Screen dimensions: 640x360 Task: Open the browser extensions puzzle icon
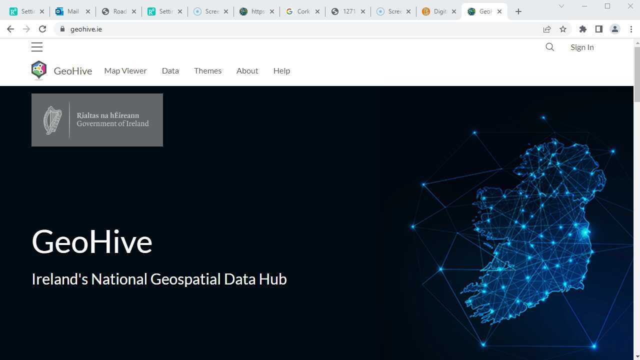point(583,29)
